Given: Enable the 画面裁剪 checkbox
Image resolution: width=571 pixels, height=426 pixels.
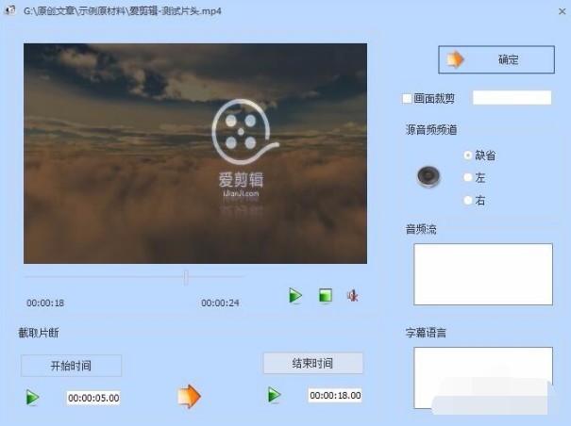Looking at the screenshot, I should 407,99.
